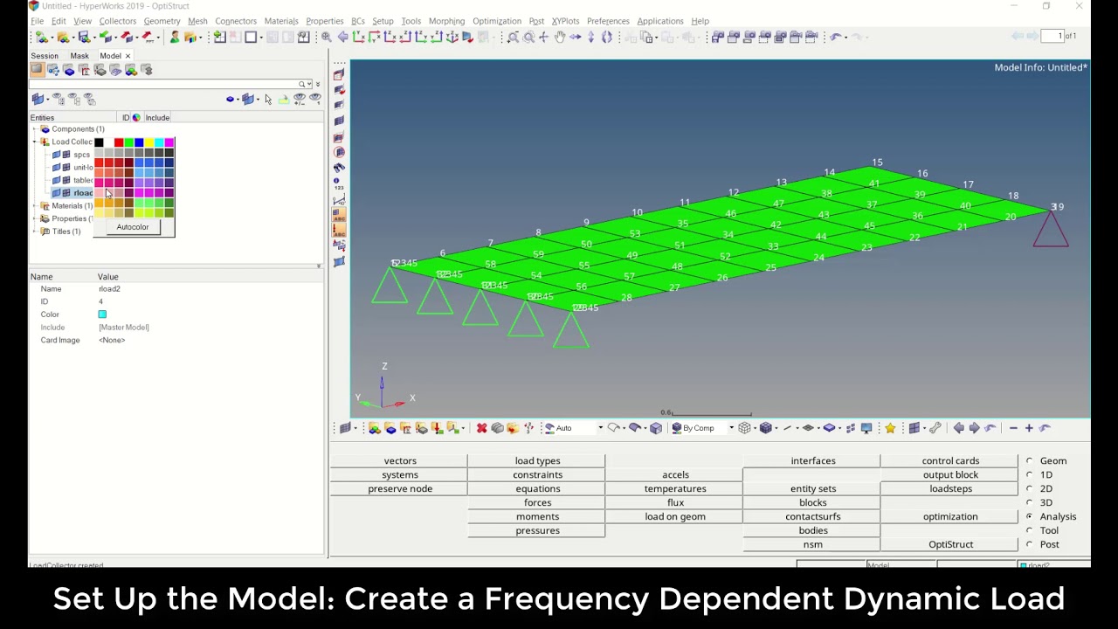Open the load types panel

[x=537, y=461]
